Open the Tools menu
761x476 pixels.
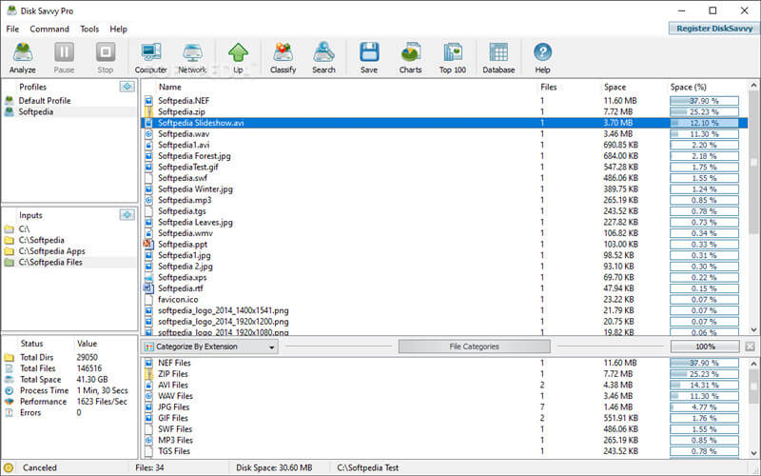click(89, 30)
